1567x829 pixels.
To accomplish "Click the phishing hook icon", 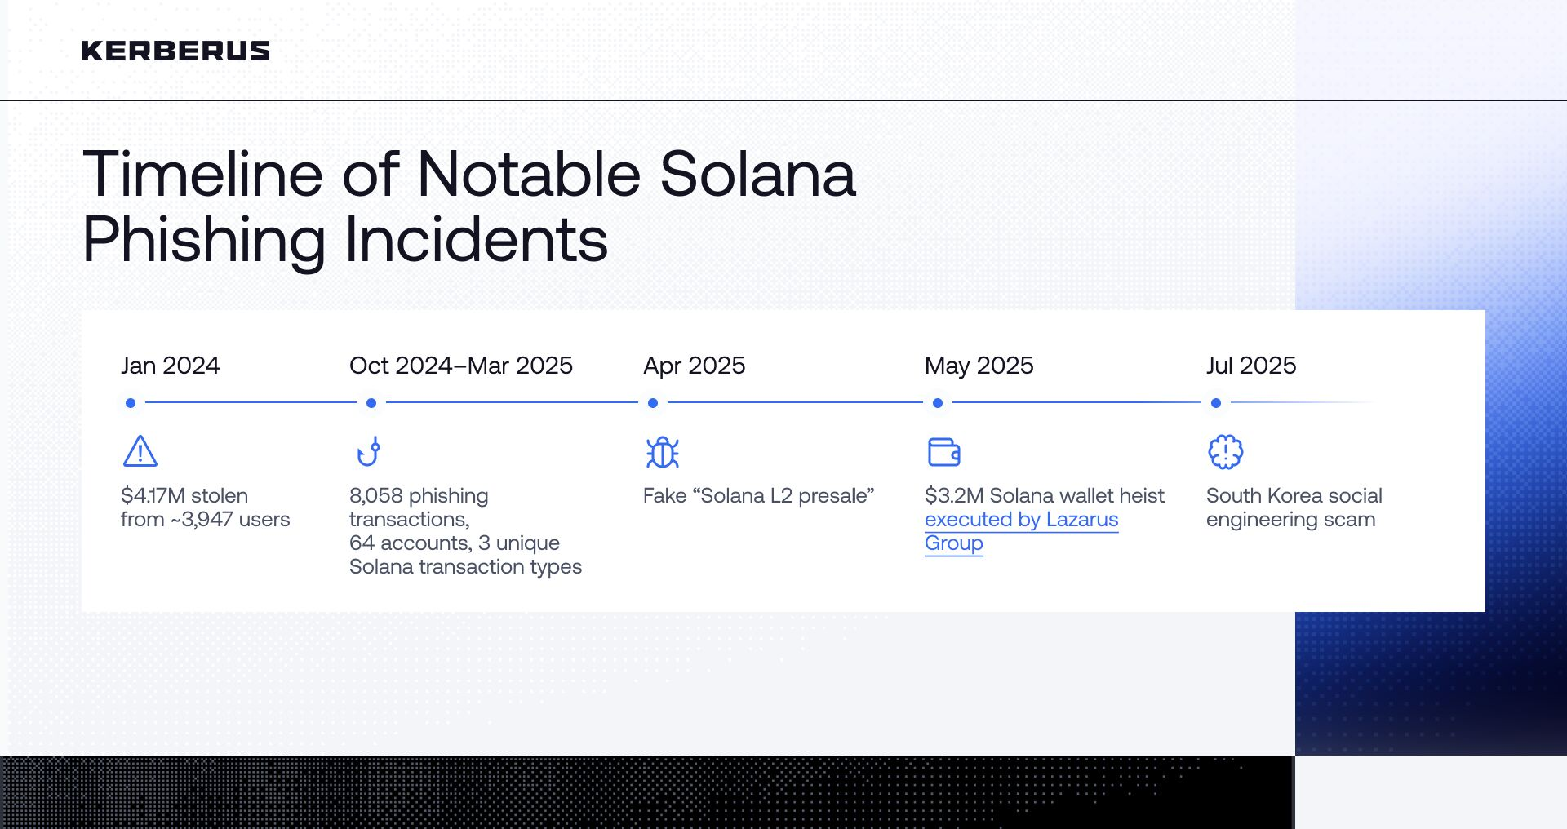I will coord(369,451).
